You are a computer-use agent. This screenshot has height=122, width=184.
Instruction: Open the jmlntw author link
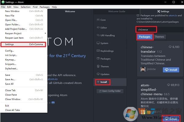coord(151,69)
